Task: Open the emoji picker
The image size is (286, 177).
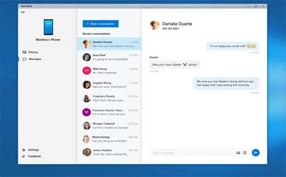Action: [245, 152]
